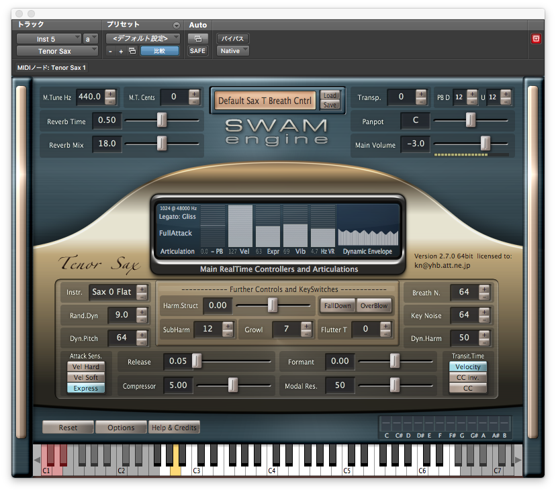This screenshot has width=556, height=492.
Task: Increase PB D range with plus stepper
Action: click(x=472, y=94)
